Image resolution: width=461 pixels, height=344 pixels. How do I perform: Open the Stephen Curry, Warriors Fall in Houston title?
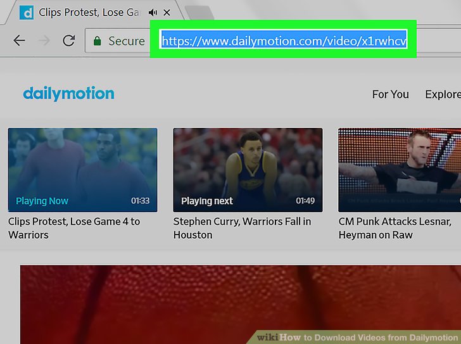click(x=242, y=228)
